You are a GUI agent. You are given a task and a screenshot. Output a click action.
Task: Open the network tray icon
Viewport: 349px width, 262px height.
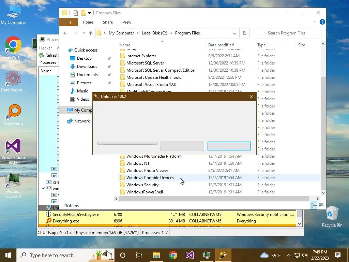tap(297, 255)
